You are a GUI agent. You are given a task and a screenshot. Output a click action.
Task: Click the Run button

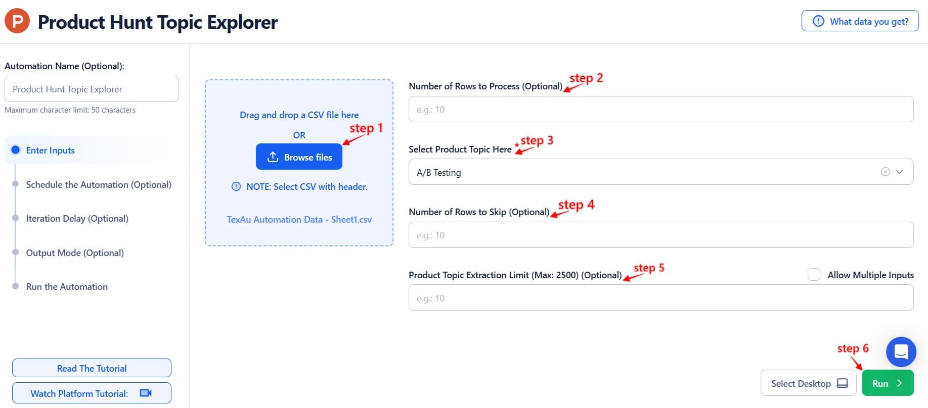(888, 383)
